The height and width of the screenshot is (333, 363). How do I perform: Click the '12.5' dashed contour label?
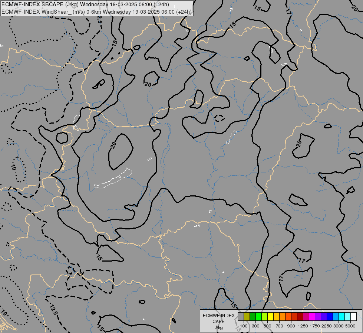(53, 310)
